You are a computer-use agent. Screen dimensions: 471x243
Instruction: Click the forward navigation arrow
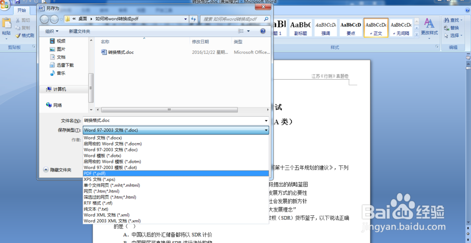click(x=54, y=19)
